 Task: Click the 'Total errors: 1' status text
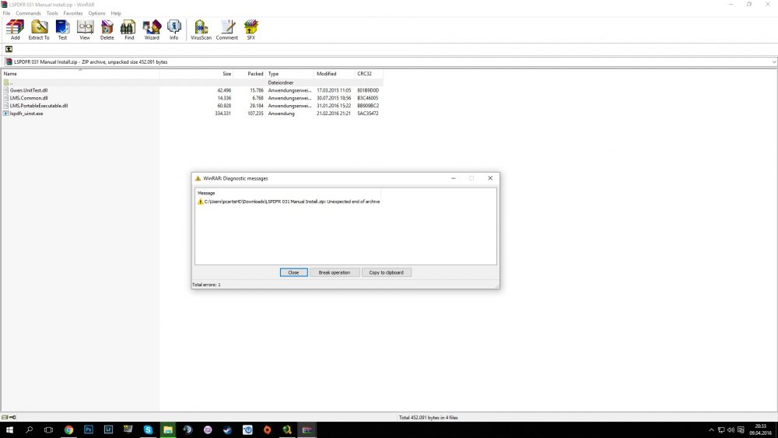[x=206, y=285]
